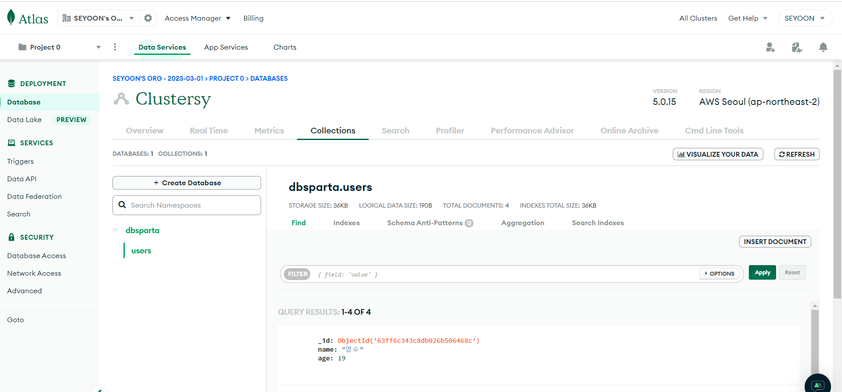Screen dimensions: 842x392
Task: Click the Security lock icon
Action: (x=11, y=237)
